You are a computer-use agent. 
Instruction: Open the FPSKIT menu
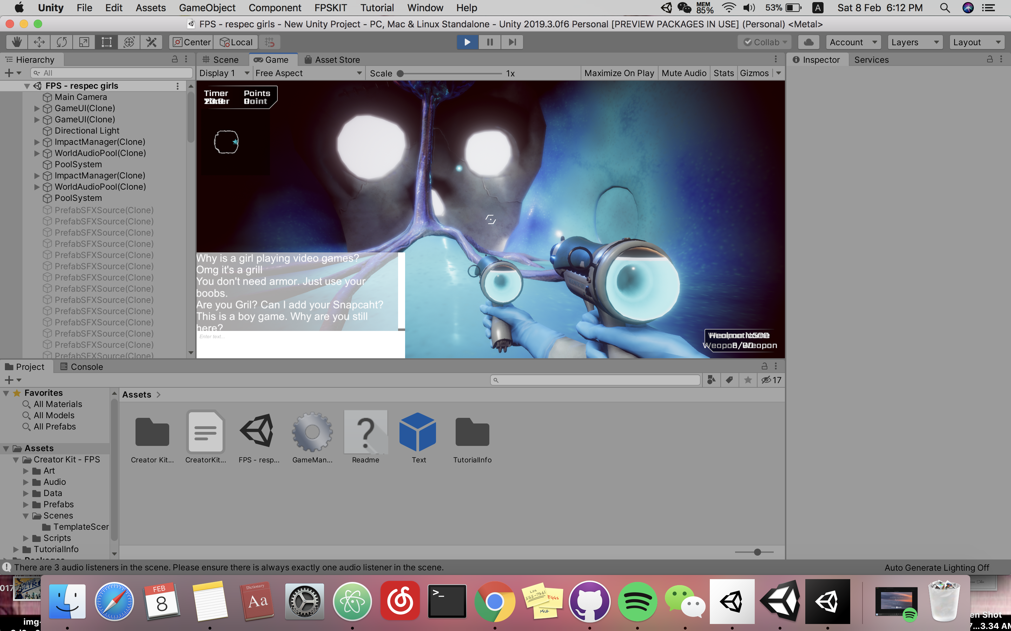point(330,7)
